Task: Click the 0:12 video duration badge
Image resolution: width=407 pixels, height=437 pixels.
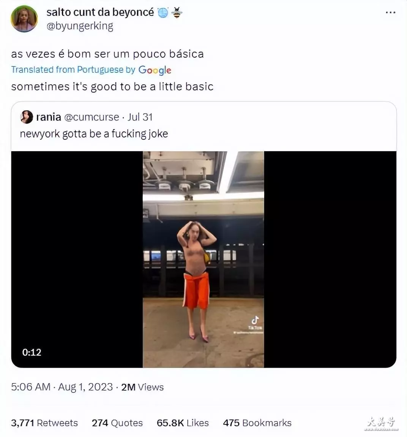Action: (32, 353)
